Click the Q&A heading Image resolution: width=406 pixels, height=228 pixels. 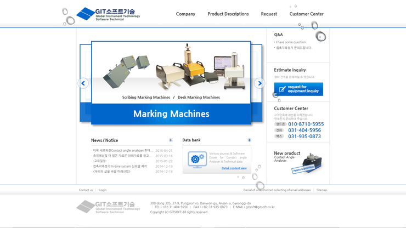pos(278,35)
